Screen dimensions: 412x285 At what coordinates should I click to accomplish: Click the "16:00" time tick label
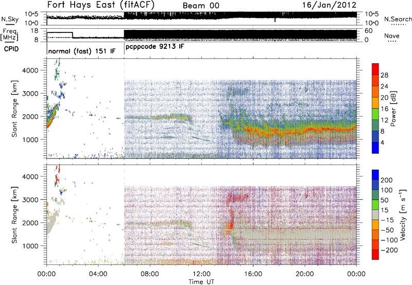[253, 274]
